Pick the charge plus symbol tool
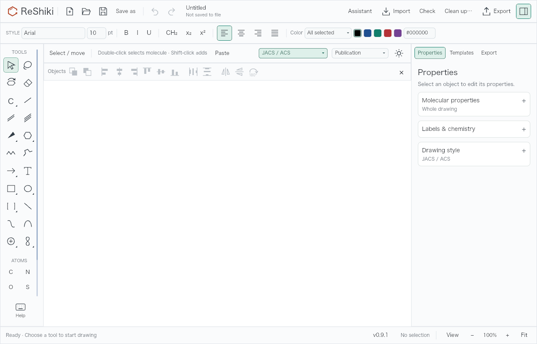537x344 pixels. coord(11,241)
